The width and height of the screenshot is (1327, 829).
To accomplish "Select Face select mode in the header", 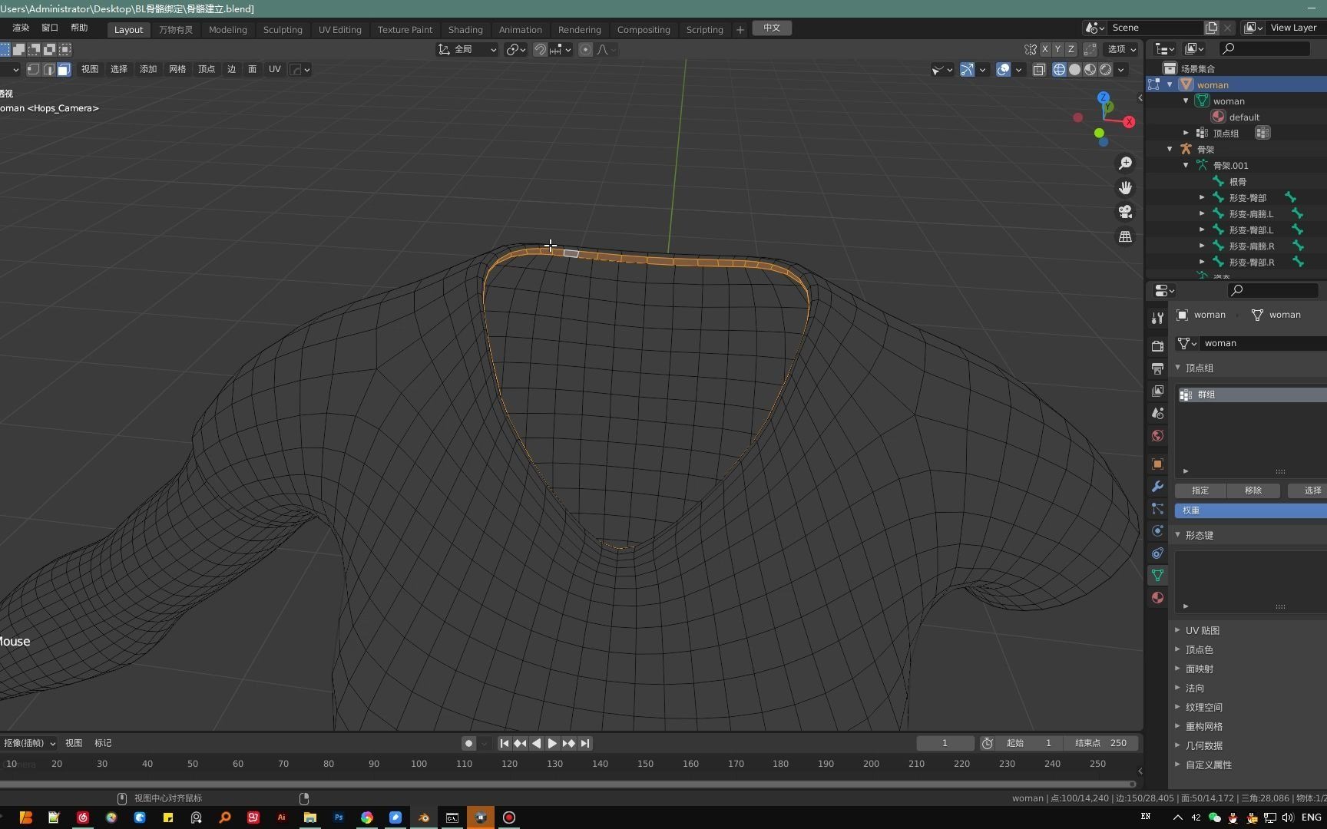I will (x=64, y=69).
